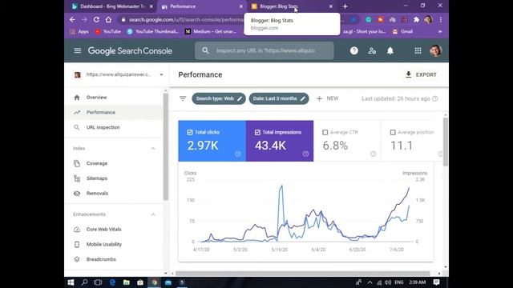Viewport: 513px width, 288px height.
Task: Click the filter list icon
Action: (183, 98)
